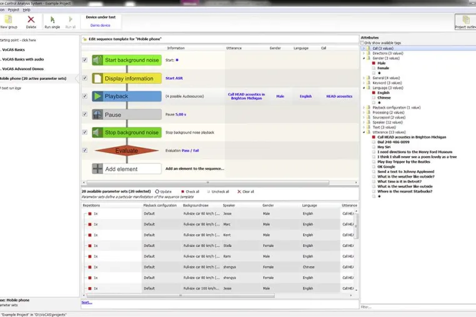476x317 pixels.
Task: Click the Sort... link
Action: point(87,303)
